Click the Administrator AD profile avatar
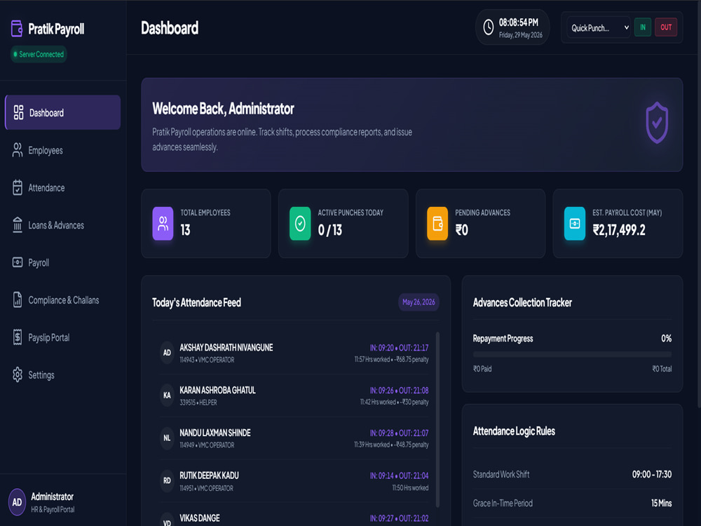The image size is (701, 526). [17, 502]
